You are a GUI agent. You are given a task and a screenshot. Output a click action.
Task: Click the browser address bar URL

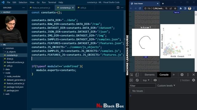pos(158,8)
